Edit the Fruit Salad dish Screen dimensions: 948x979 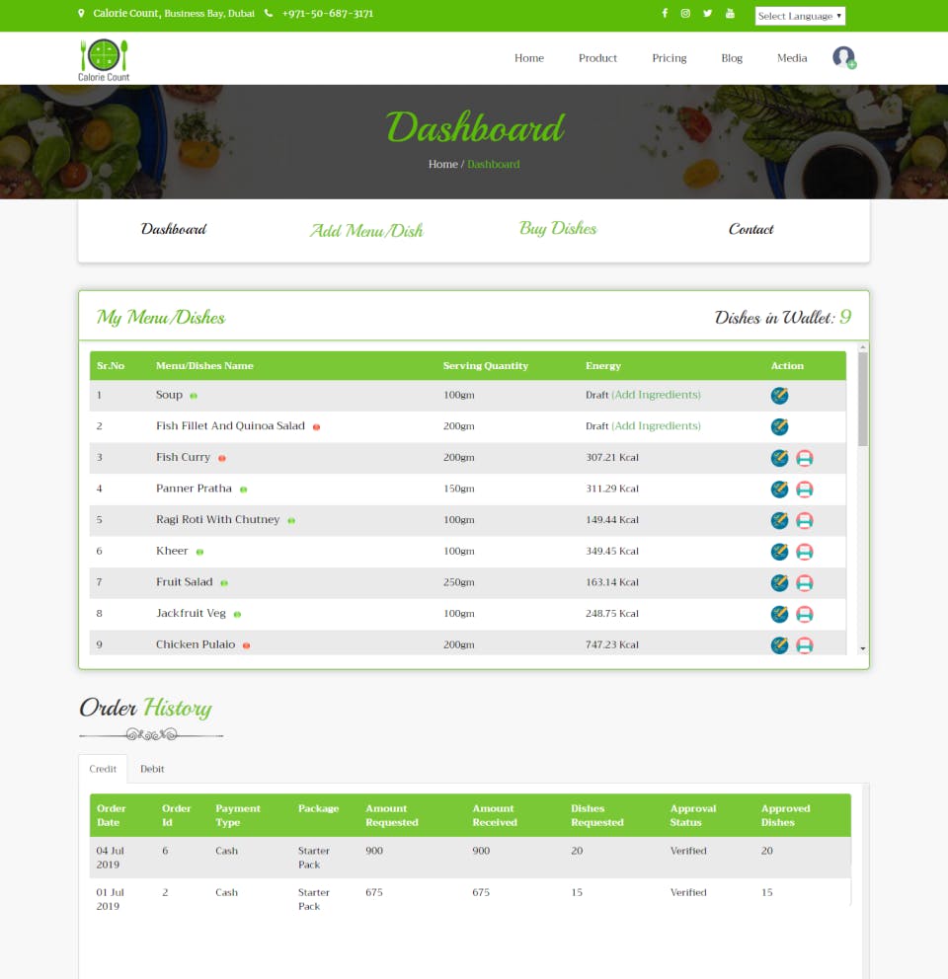click(779, 582)
